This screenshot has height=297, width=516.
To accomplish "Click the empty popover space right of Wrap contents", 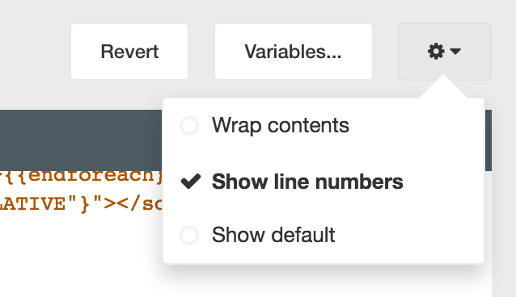I will 415,126.
